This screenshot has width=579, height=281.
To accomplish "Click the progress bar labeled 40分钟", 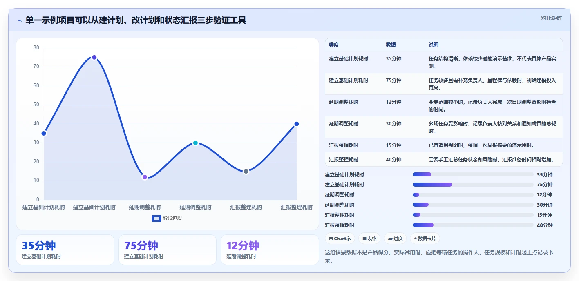I will click(473, 225).
